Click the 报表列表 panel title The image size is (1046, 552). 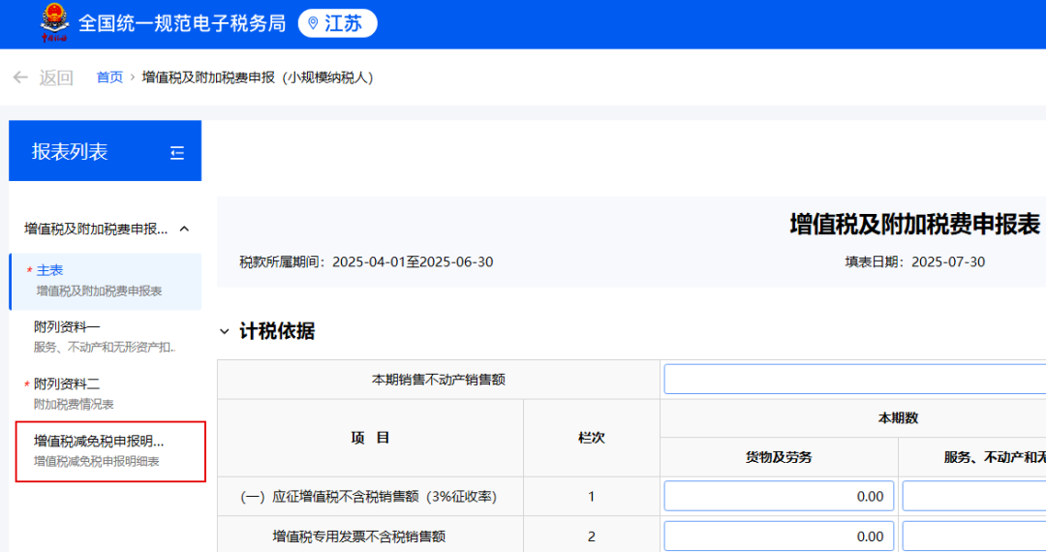point(70,152)
